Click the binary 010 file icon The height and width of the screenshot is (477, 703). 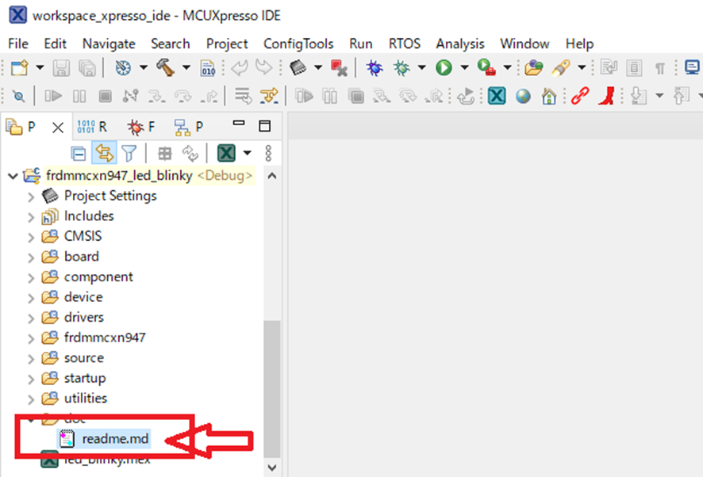point(208,68)
